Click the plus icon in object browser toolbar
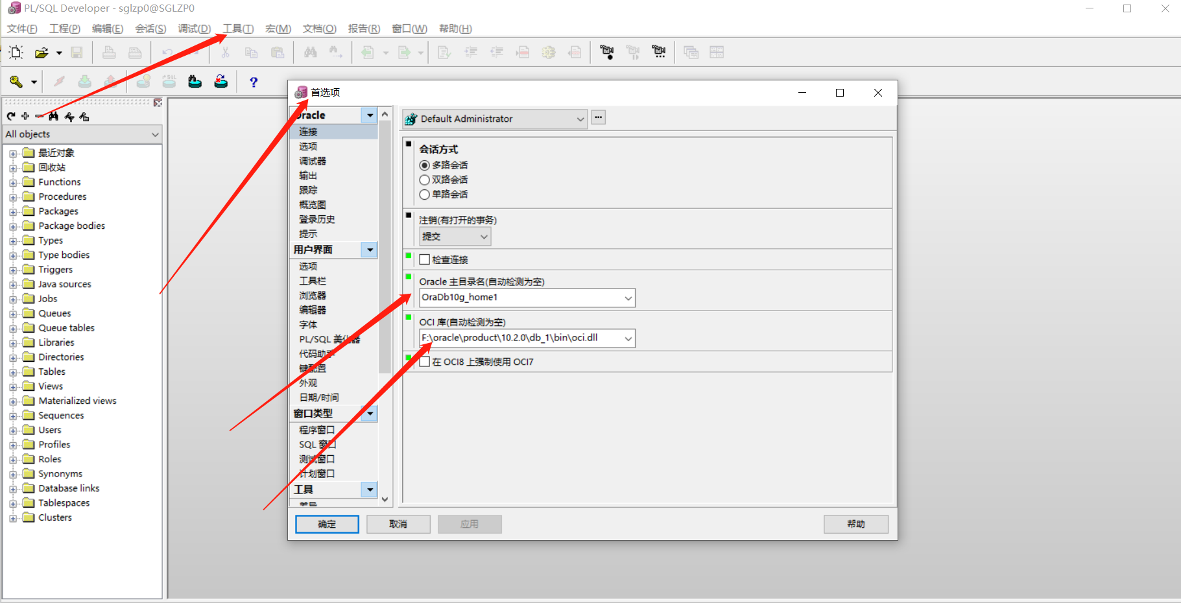The height and width of the screenshot is (603, 1181). tap(25, 116)
